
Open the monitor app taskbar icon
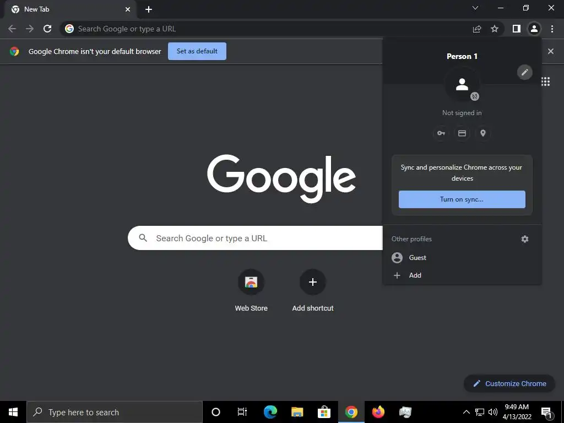click(x=405, y=412)
